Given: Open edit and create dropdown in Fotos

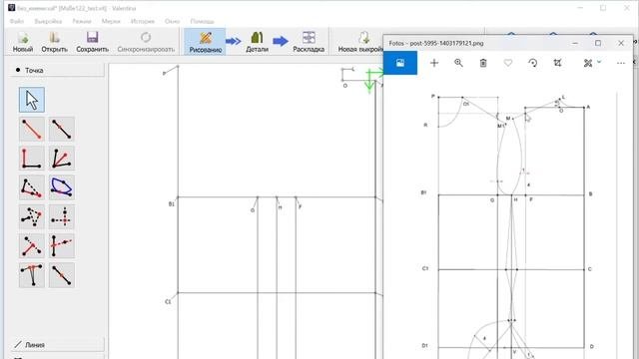Looking at the screenshot, I should [592, 63].
